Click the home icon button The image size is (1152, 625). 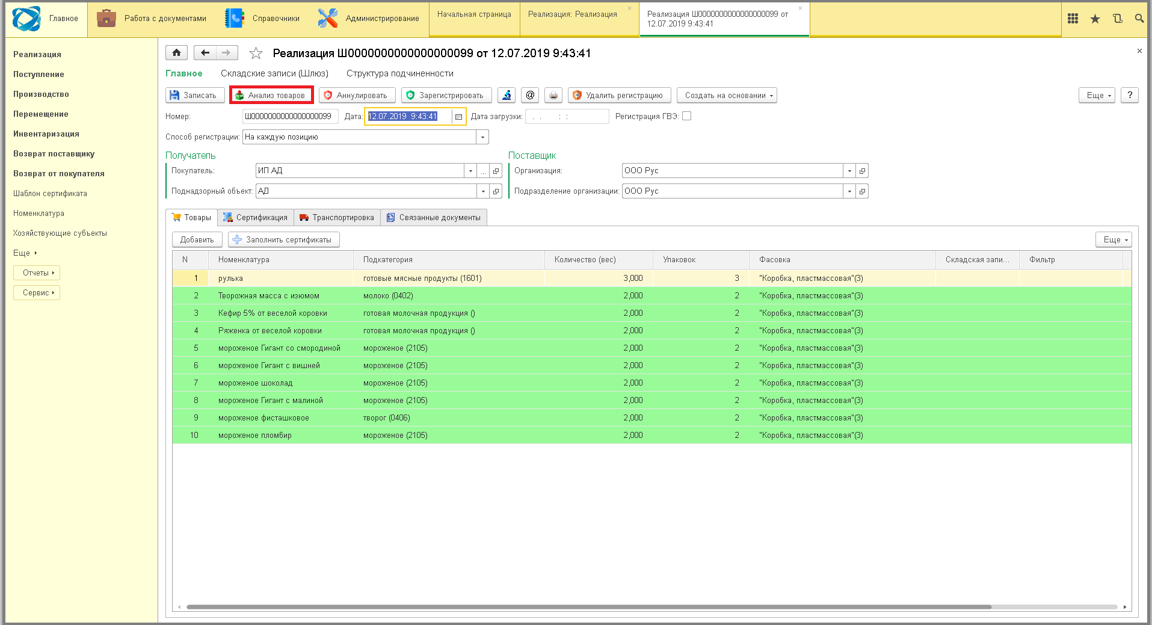click(x=176, y=53)
